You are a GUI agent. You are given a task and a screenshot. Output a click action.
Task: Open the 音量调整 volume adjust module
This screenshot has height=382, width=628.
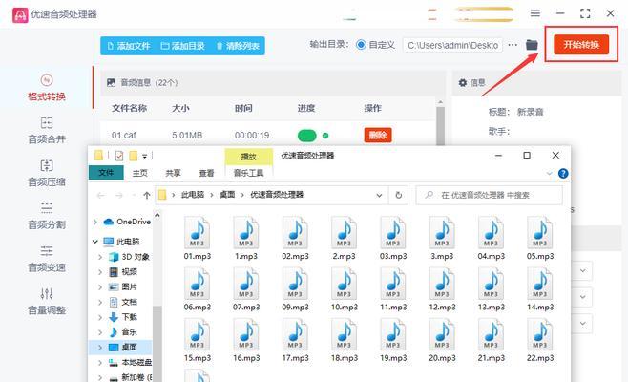pos(47,302)
